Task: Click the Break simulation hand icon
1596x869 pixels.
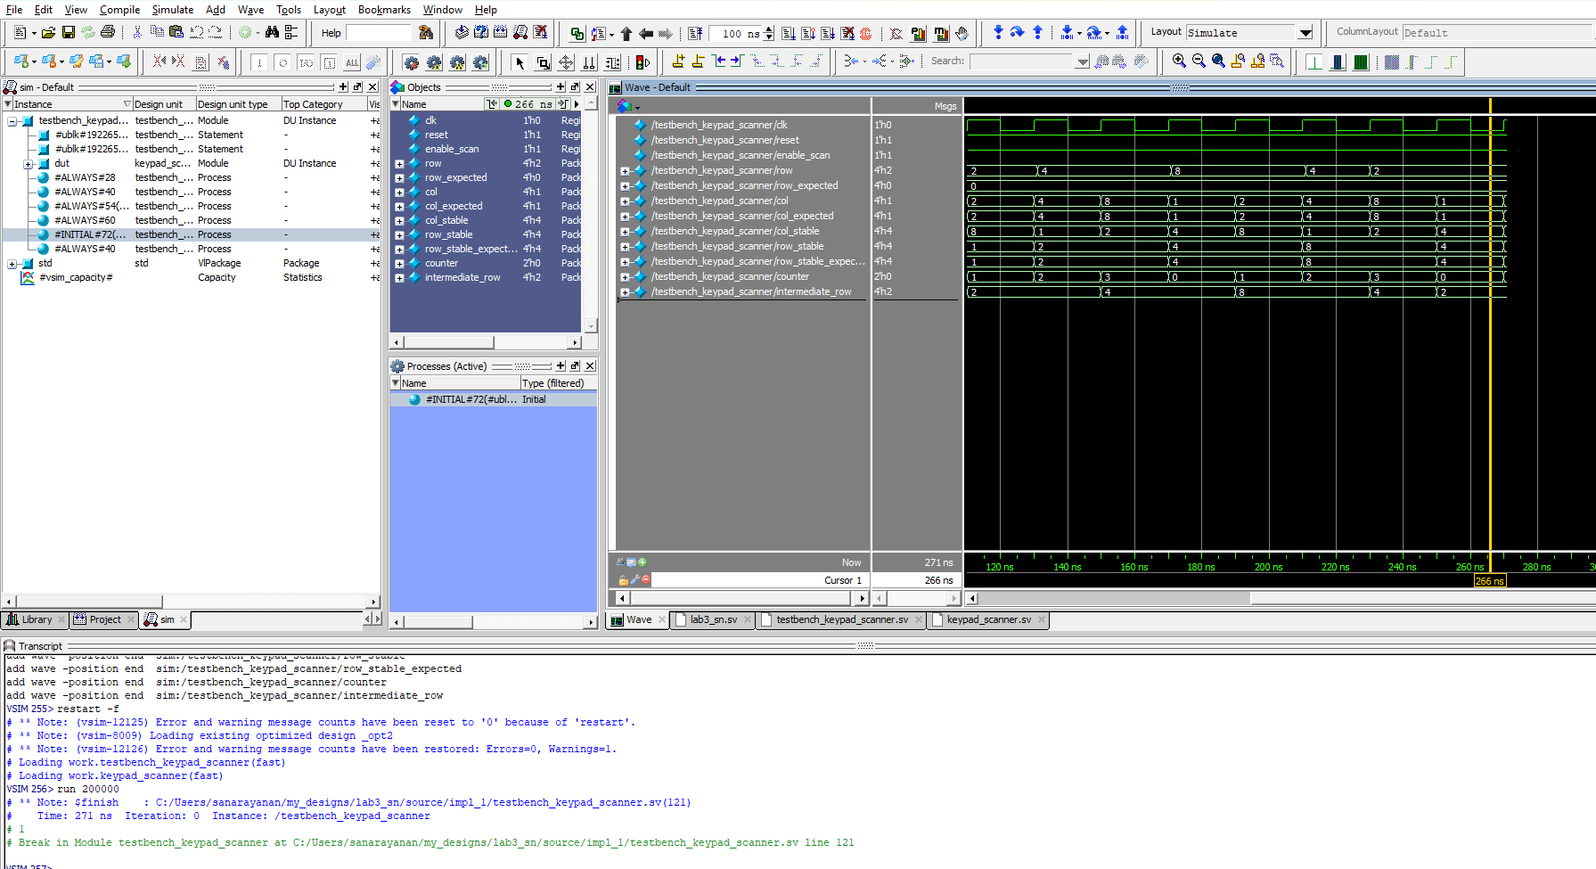Action: coord(962,34)
